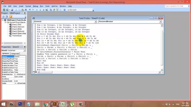Click the code window vertical scrollbar thumb
Image resolution: width=191 pixels, height=107 pixels.
tap(162, 48)
